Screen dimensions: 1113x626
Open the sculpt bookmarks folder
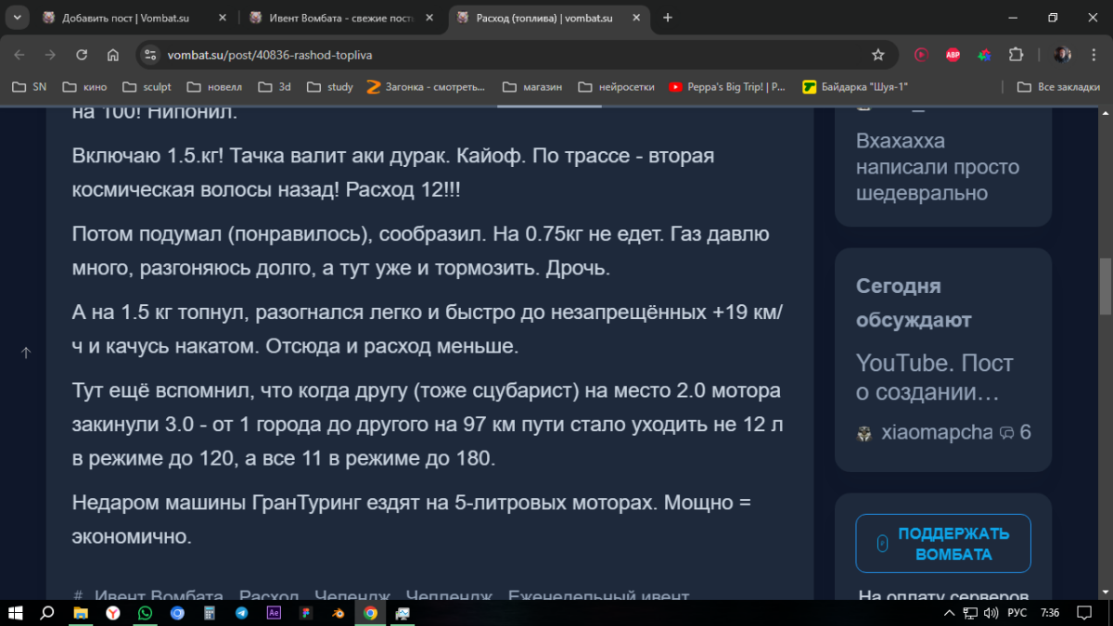pyautogui.click(x=145, y=87)
